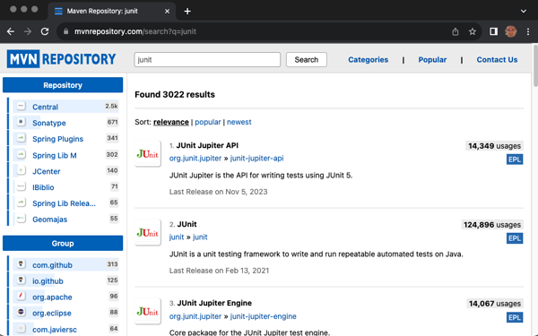The width and height of the screenshot is (538, 336).
Task: Click the JUnit logo for result 2
Action: (x=148, y=232)
